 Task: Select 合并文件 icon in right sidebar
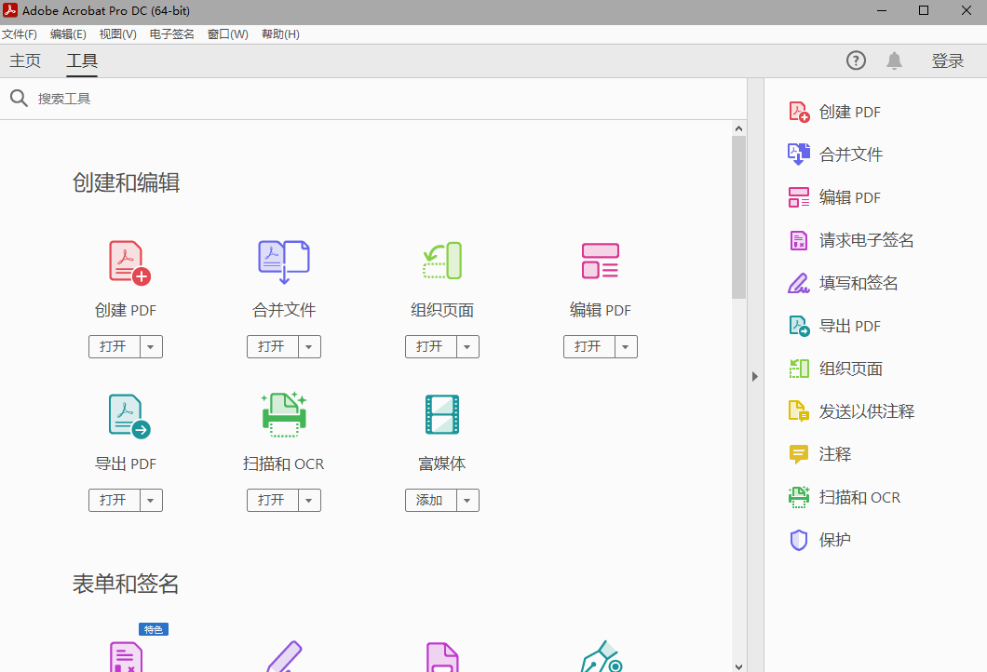click(799, 155)
